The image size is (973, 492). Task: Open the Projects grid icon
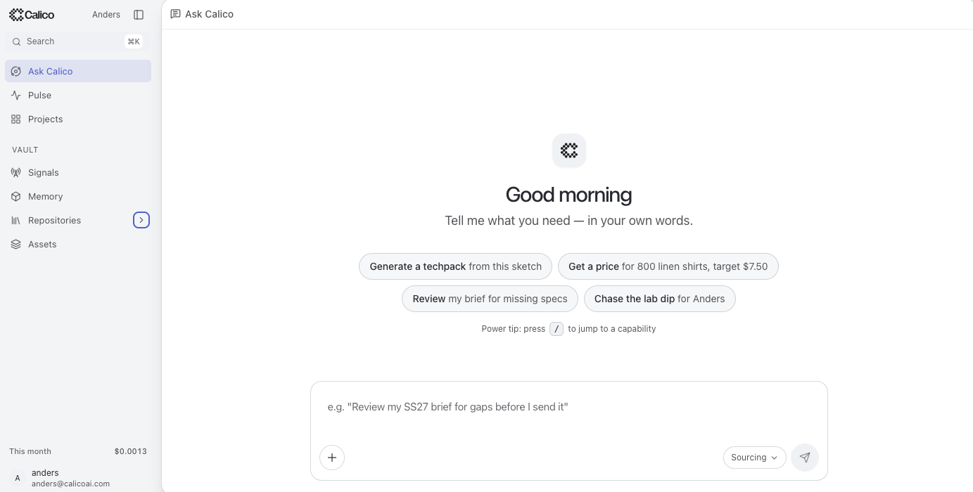point(16,119)
